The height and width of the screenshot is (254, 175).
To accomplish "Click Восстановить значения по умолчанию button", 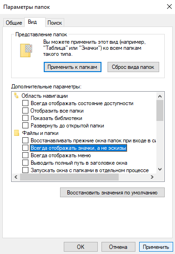I will coord(112,193).
